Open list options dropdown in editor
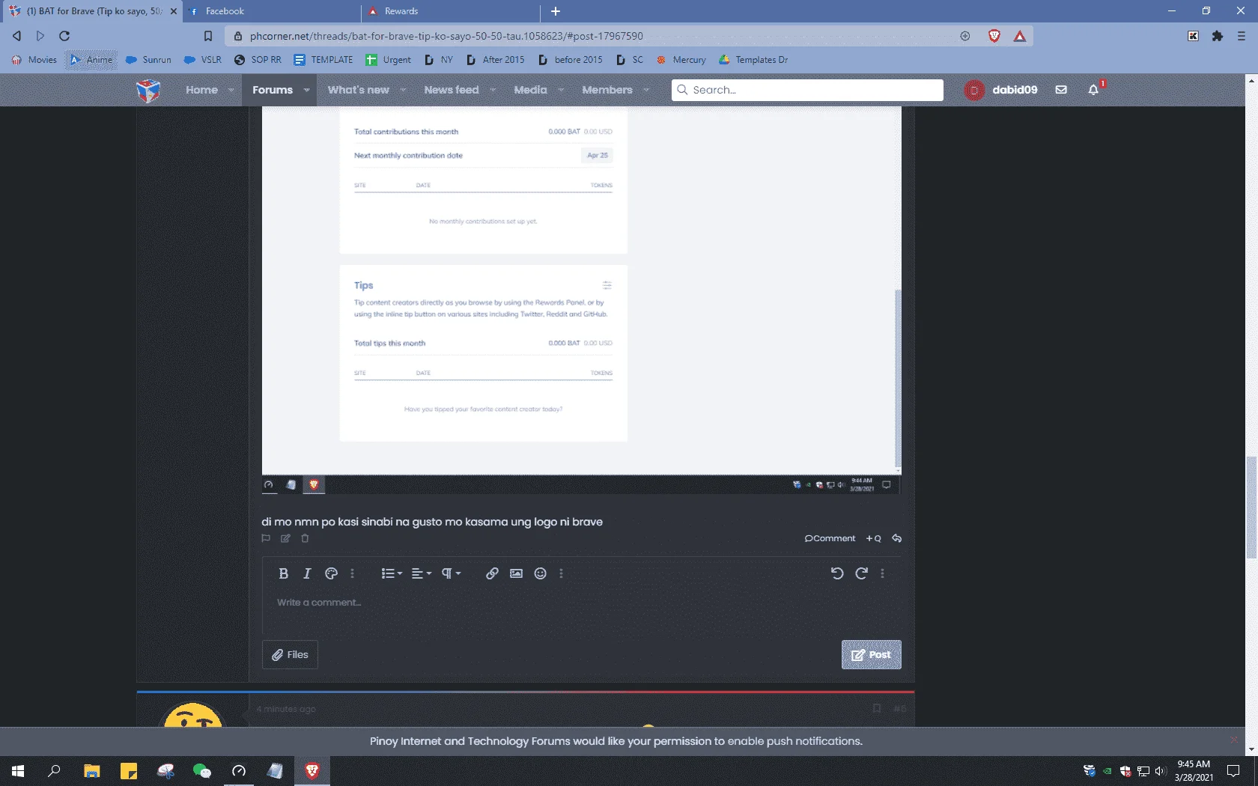This screenshot has height=786, width=1258. pyautogui.click(x=392, y=573)
